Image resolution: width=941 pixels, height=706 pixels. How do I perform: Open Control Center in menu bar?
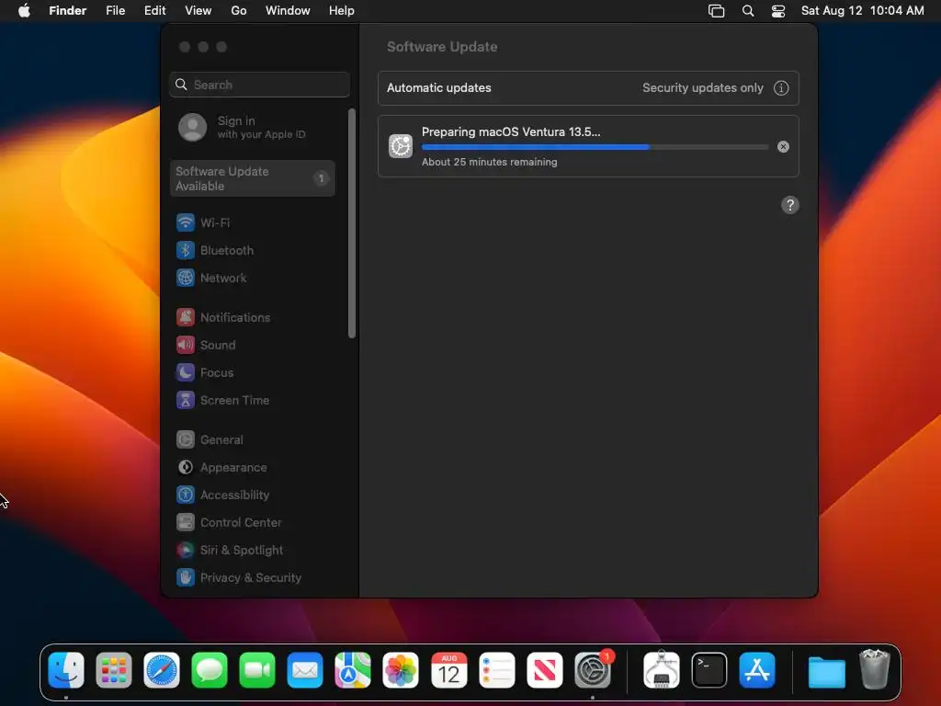pyautogui.click(x=778, y=11)
